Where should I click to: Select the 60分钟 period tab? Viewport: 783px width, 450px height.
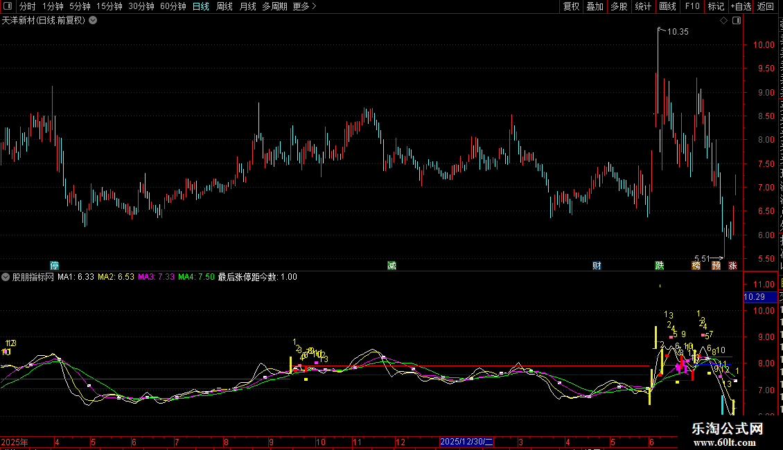(x=173, y=6)
